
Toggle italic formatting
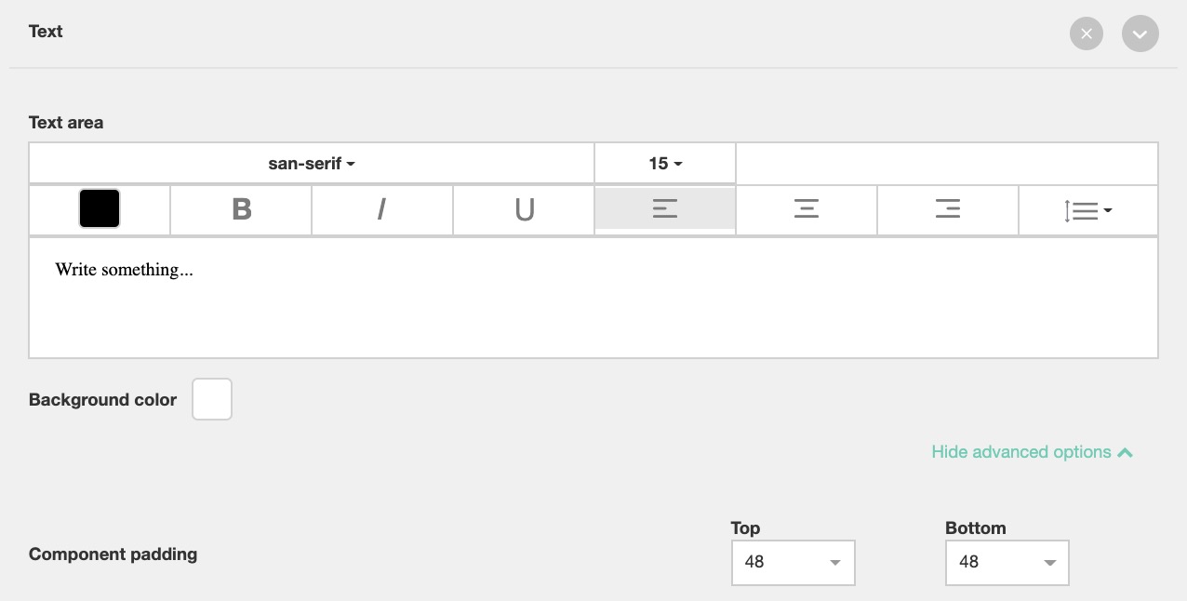(381, 209)
